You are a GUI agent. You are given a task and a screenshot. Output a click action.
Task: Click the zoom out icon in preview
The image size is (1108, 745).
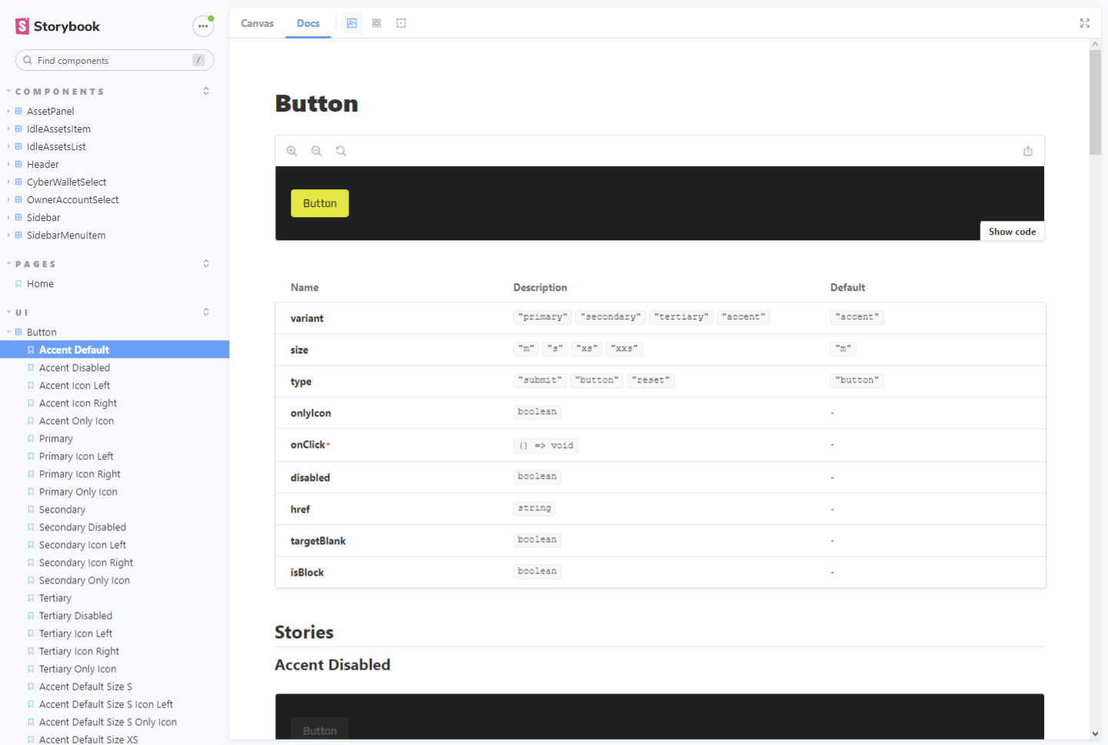pos(316,151)
